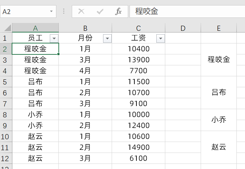Click the 月份 header cell text
The width and height of the screenshot is (245, 169).
point(85,38)
